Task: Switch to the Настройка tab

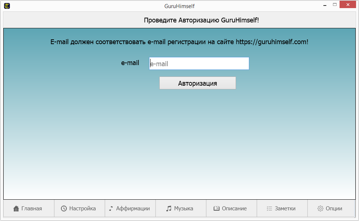Action: click(82, 208)
